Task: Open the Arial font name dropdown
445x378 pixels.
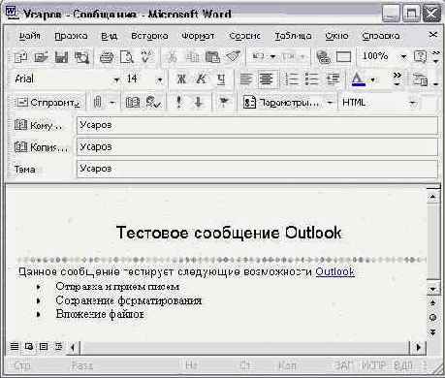Action: [x=116, y=79]
